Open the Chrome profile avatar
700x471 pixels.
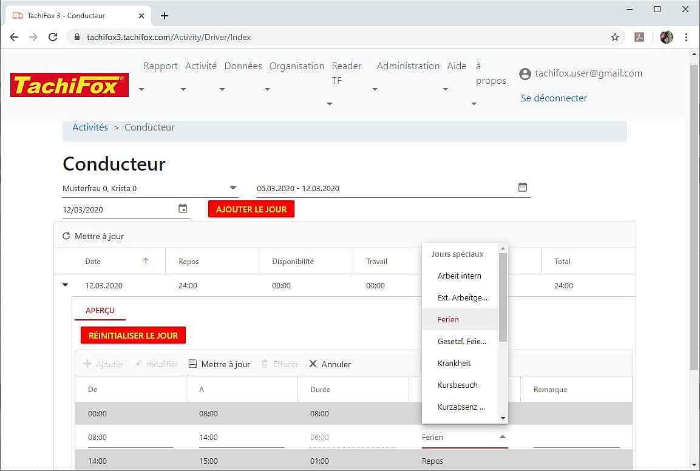(666, 37)
